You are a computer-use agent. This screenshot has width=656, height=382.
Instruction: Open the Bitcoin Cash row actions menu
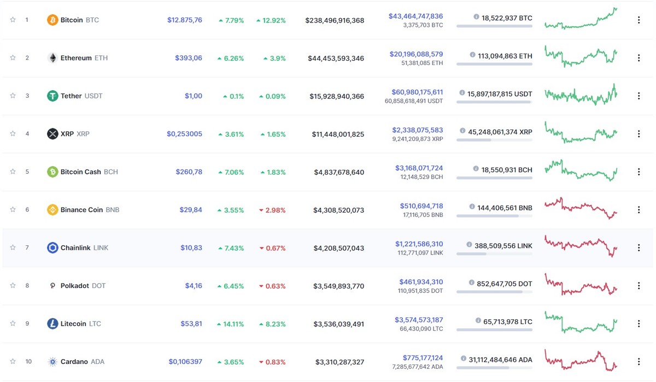click(x=639, y=171)
